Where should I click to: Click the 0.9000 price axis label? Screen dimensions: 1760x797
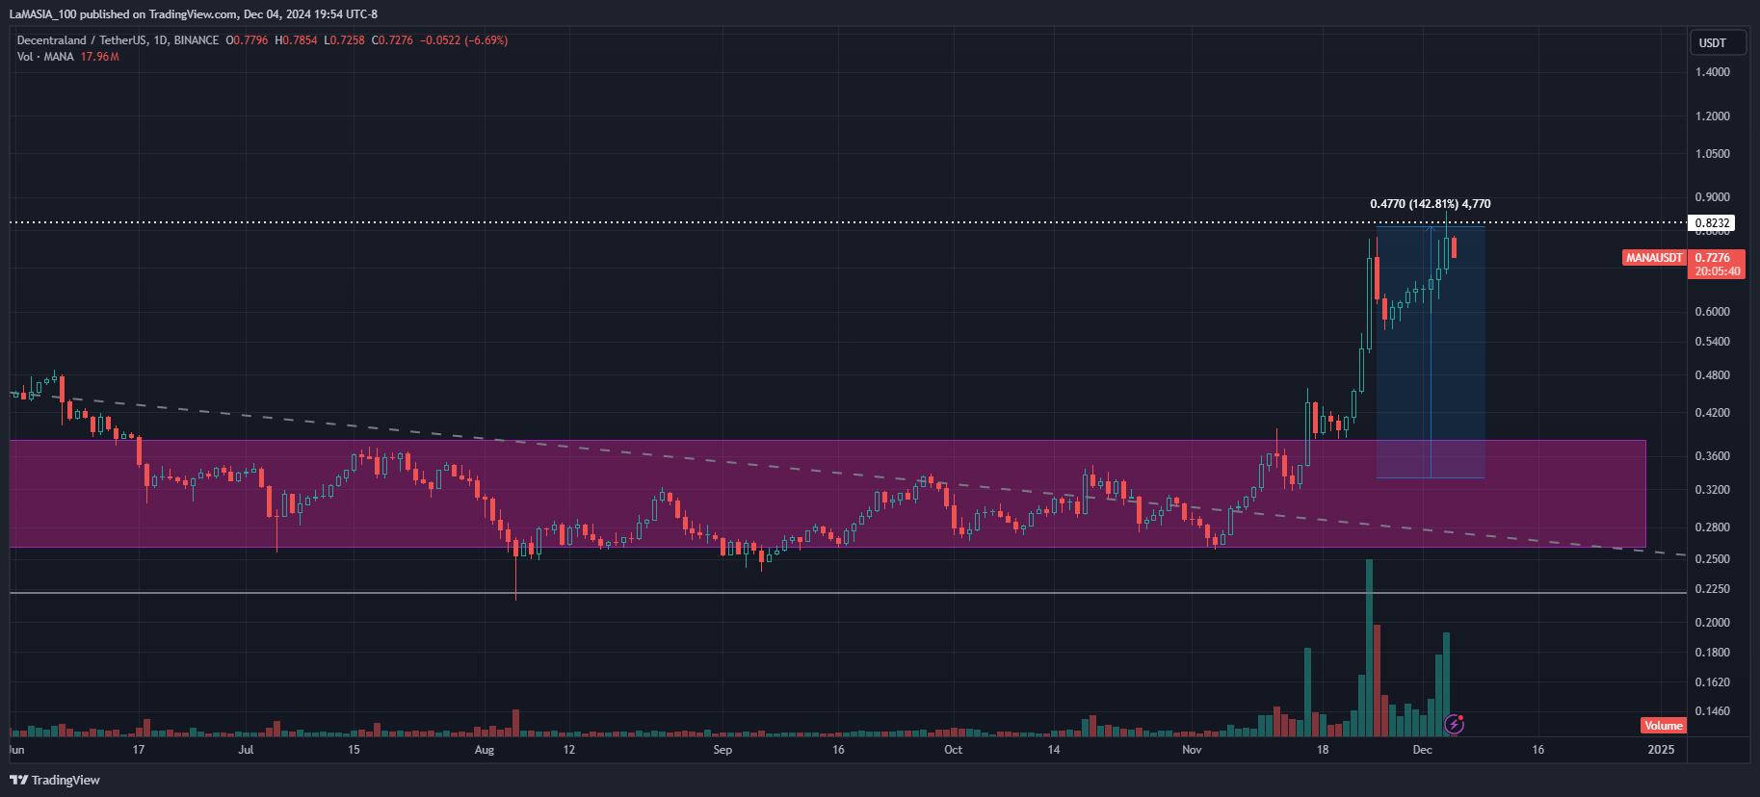[x=1712, y=197]
